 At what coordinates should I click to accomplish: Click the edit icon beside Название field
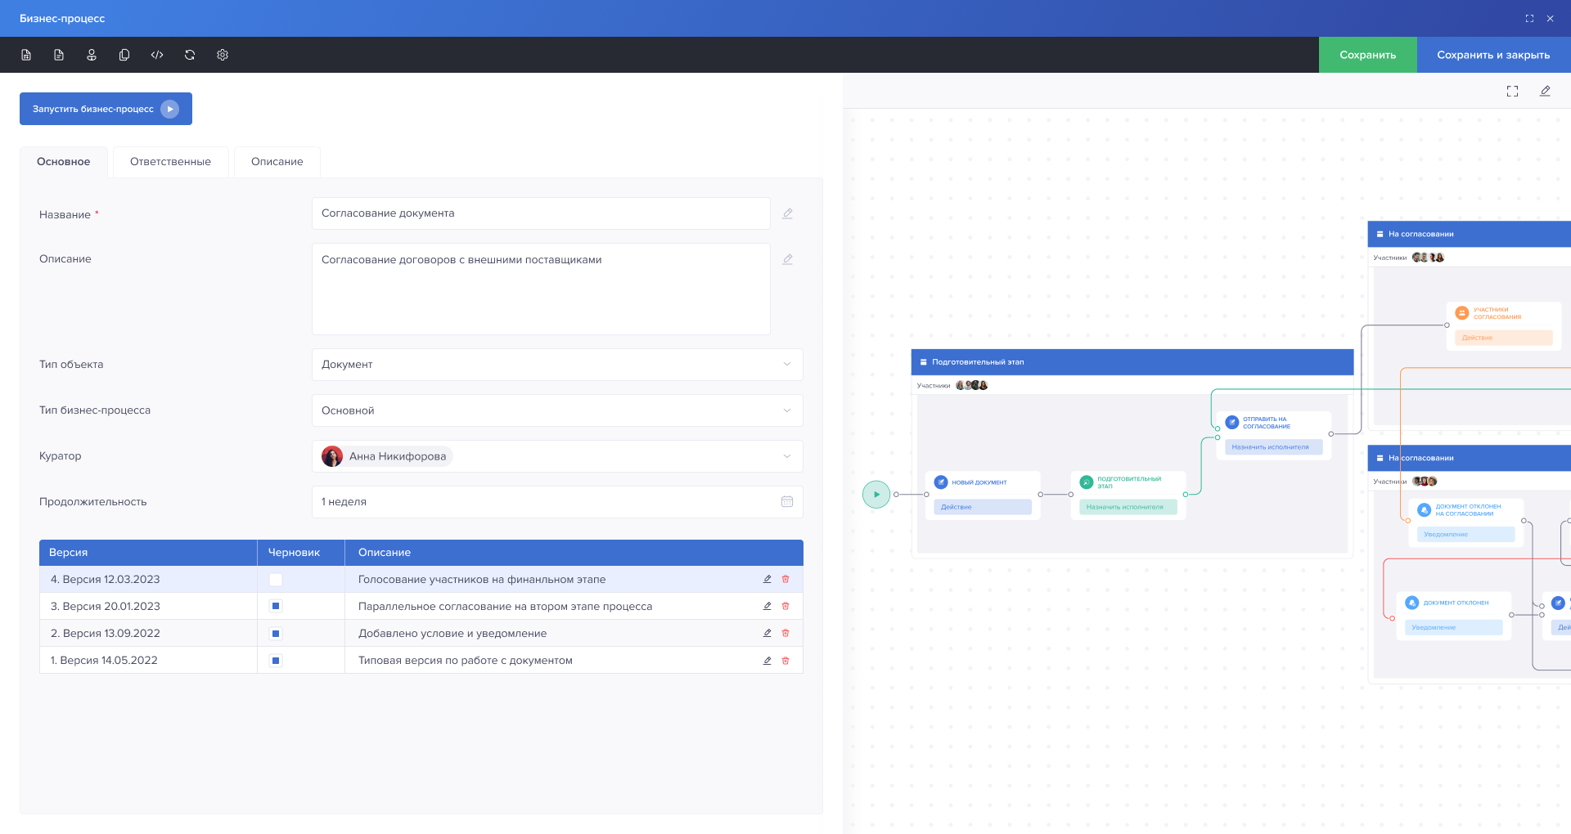click(x=787, y=213)
